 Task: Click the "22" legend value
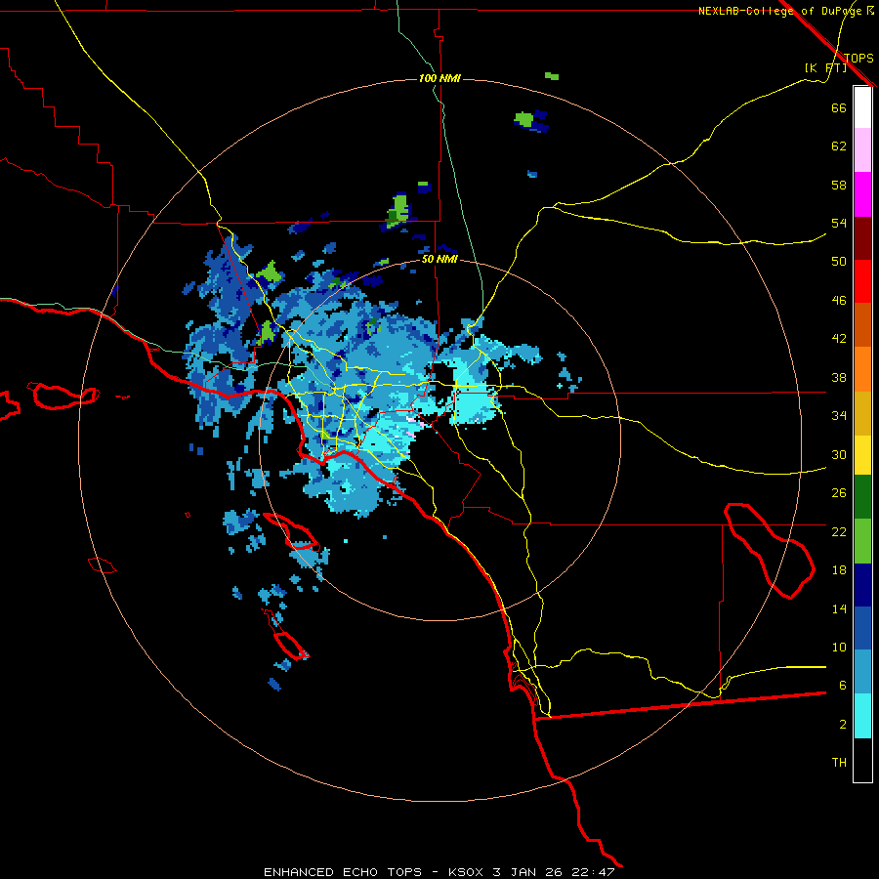[839, 531]
